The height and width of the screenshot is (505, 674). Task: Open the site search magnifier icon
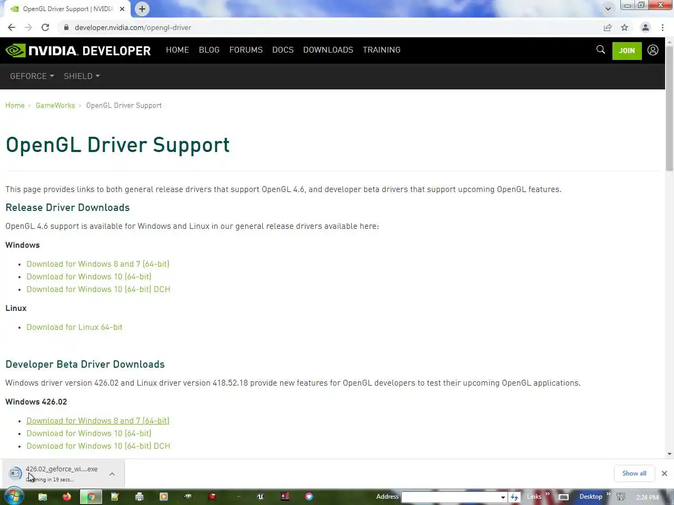click(x=600, y=50)
